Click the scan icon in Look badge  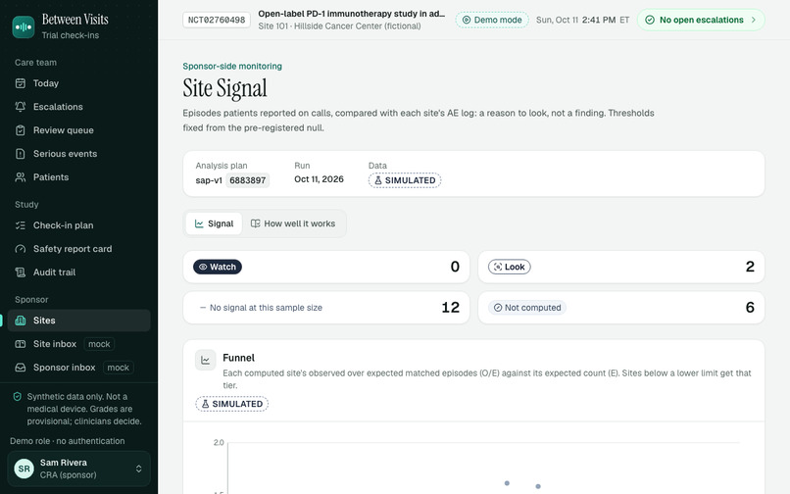498,267
